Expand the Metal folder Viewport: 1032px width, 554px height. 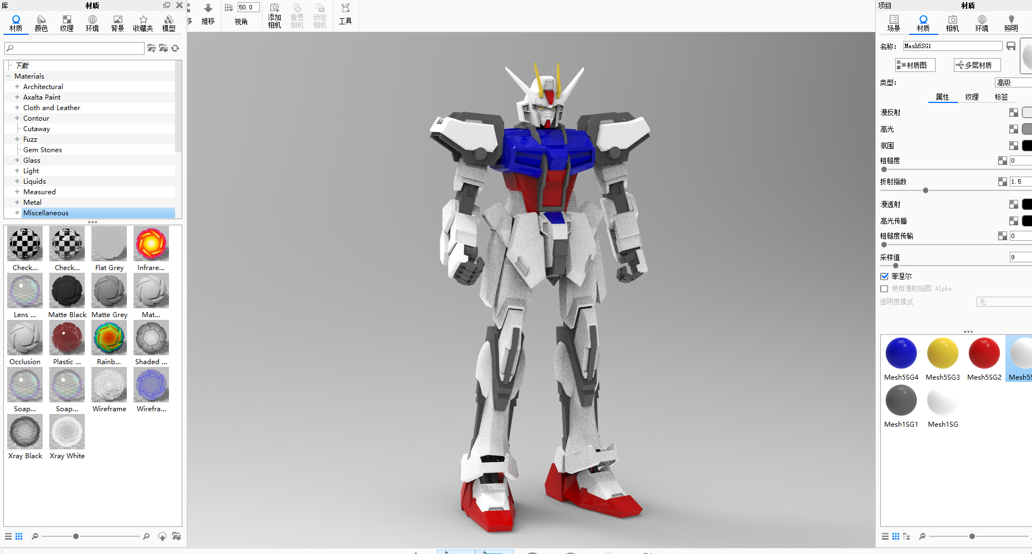point(17,202)
